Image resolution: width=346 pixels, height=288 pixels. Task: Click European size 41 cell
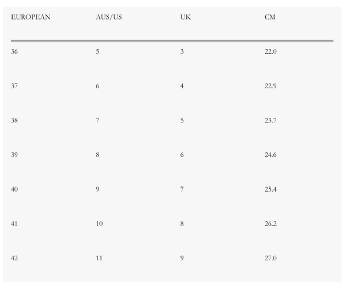tap(14, 223)
